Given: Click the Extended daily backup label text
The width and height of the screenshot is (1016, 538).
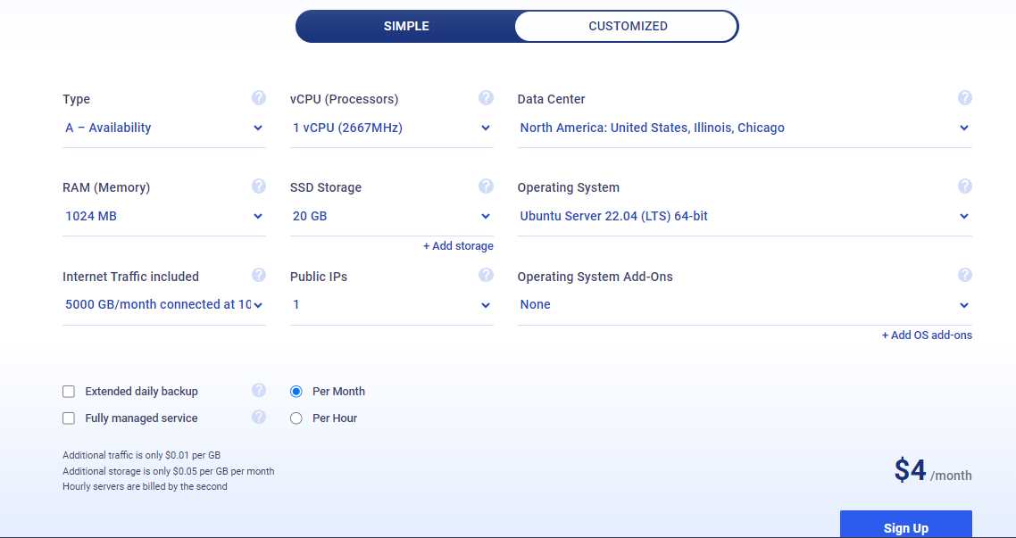Looking at the screenshot, I should [x=141, y=392].
